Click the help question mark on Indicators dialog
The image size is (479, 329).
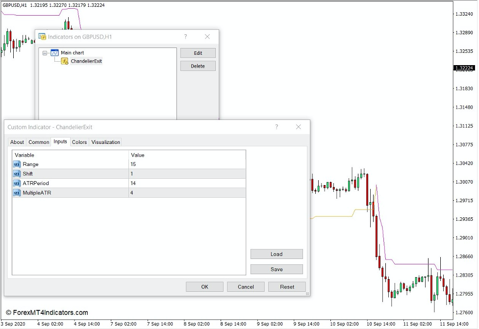(185, 36)
